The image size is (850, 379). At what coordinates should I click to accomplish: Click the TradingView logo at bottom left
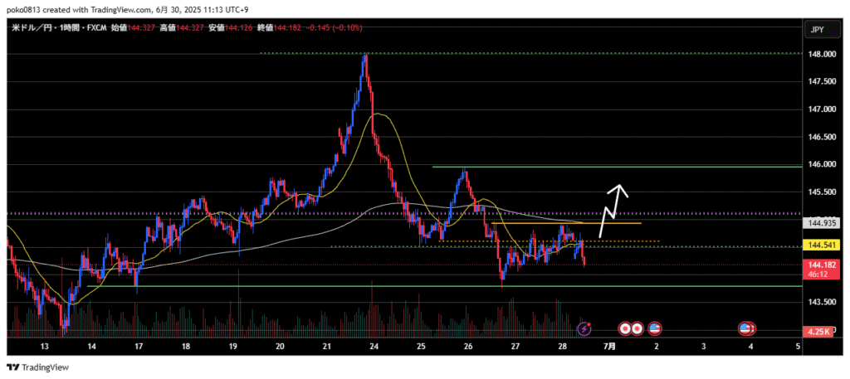pos(38,367)
